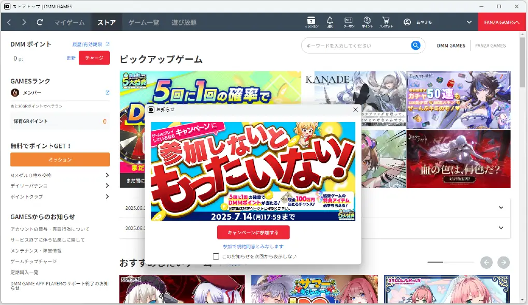This screenshot has width=528, height=305.
Task: Go back with the left arrow
Action: point(9,22)
